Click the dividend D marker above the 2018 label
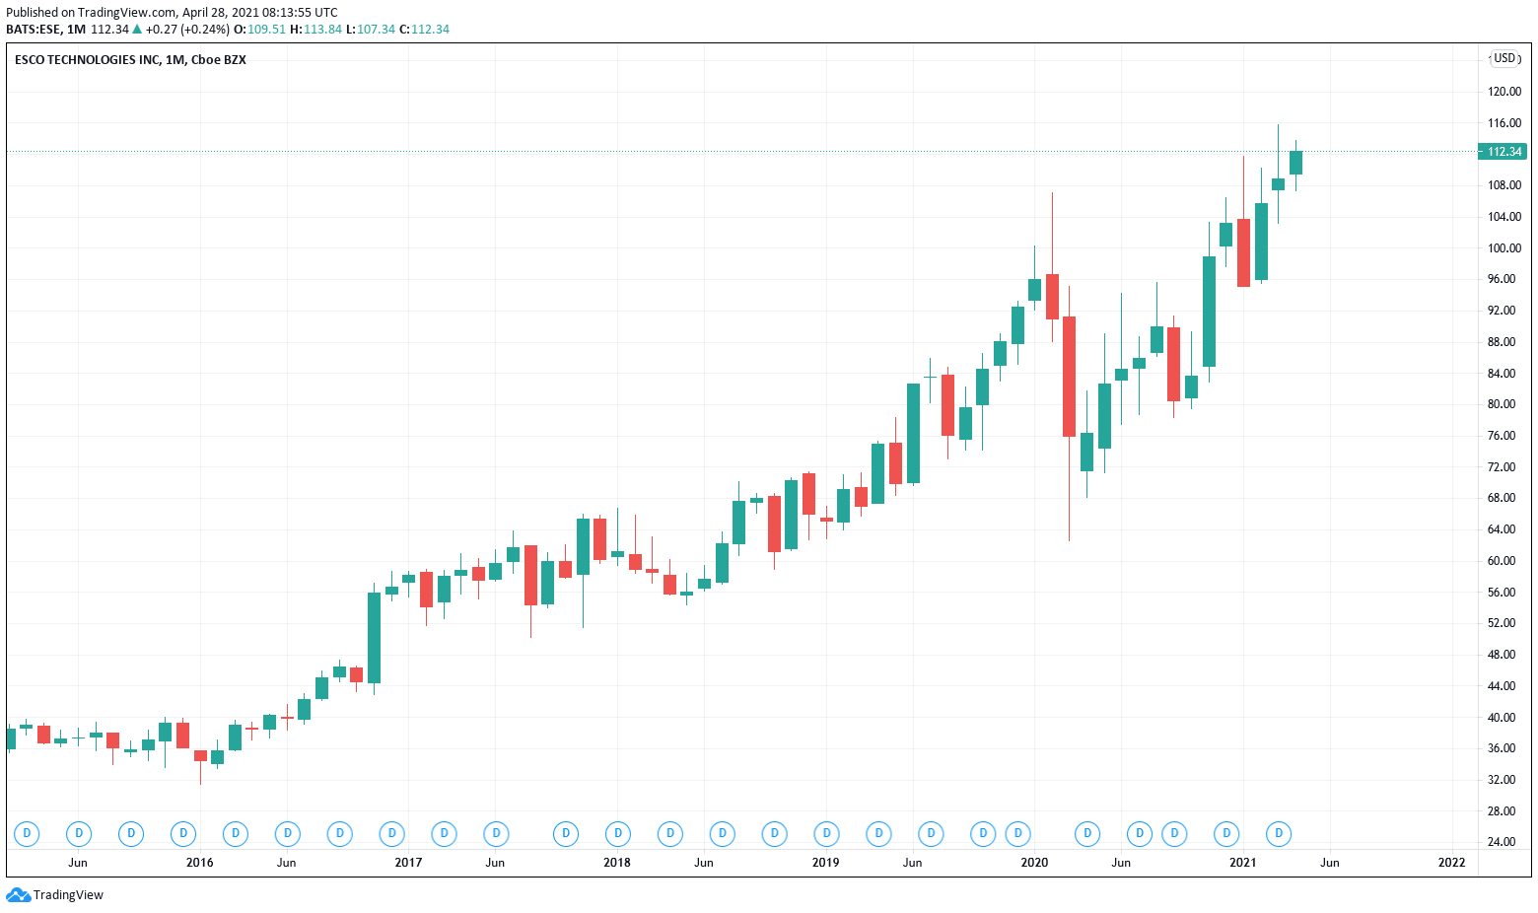Screen dimensions: 1538x913 [x=618, y=834]
